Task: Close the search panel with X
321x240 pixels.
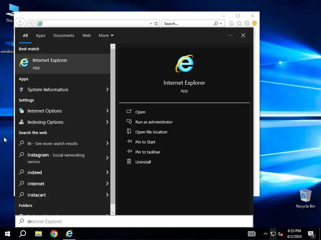Action: 243,35
